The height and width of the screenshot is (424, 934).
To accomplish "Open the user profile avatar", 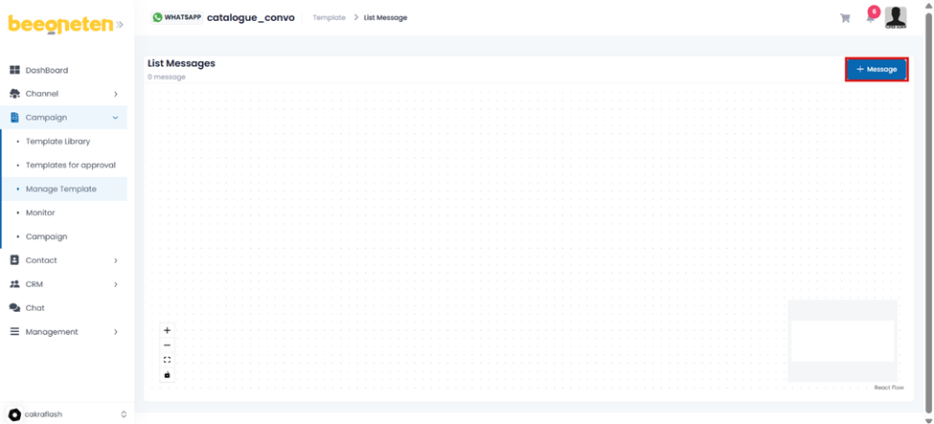I will pos(896,17).
